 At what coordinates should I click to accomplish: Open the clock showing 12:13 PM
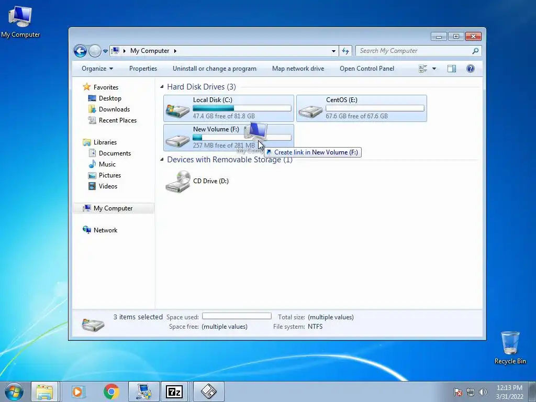tap(509, 392)
